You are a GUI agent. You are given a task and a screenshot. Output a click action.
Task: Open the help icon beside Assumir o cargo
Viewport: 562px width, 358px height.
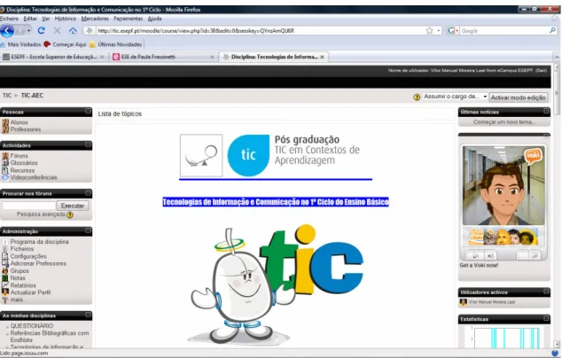click(x=417, y=97)
